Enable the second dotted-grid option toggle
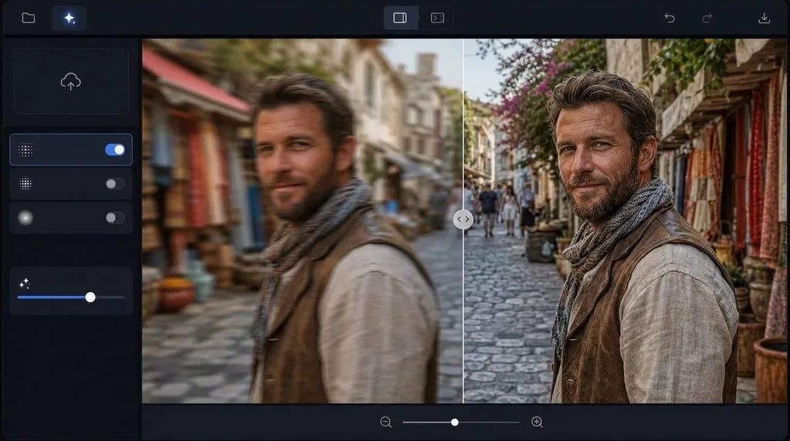This screenshot has width=790, height=441. coord(115,183)
